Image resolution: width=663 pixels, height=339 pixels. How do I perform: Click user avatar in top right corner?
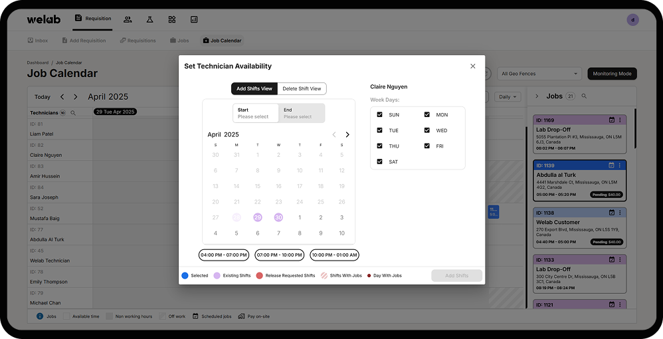[632, 19]
